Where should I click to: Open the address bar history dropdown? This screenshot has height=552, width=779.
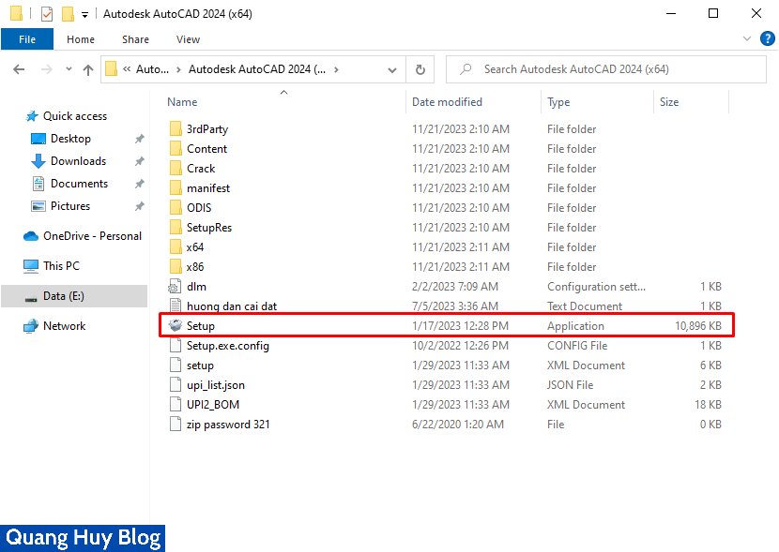coord(393,69)
